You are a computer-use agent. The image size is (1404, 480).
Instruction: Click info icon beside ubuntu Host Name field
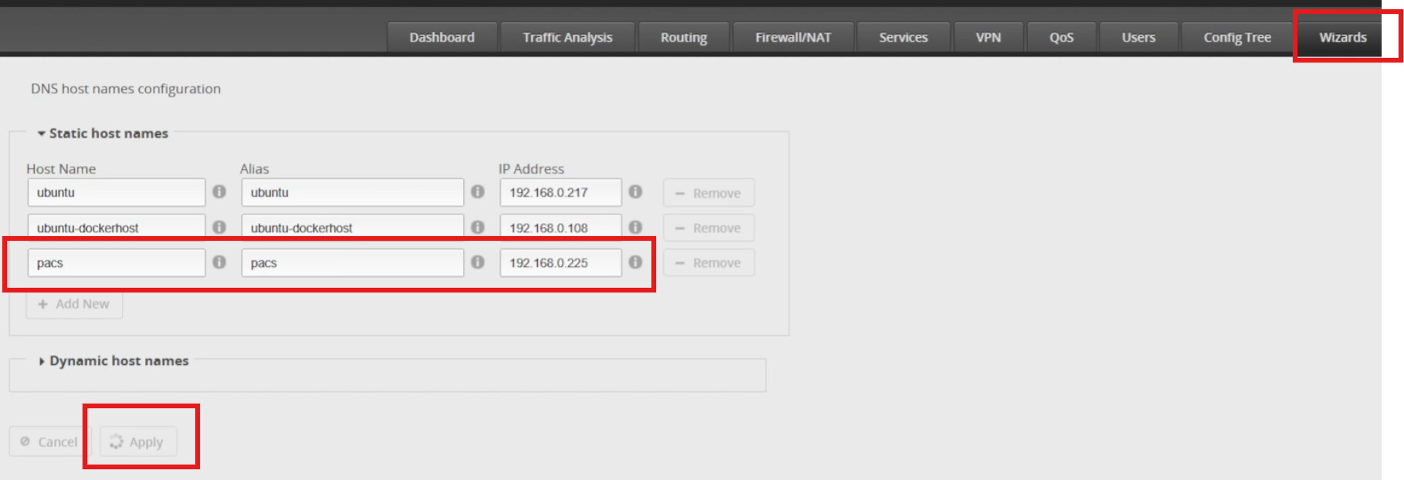click(219, 191)
